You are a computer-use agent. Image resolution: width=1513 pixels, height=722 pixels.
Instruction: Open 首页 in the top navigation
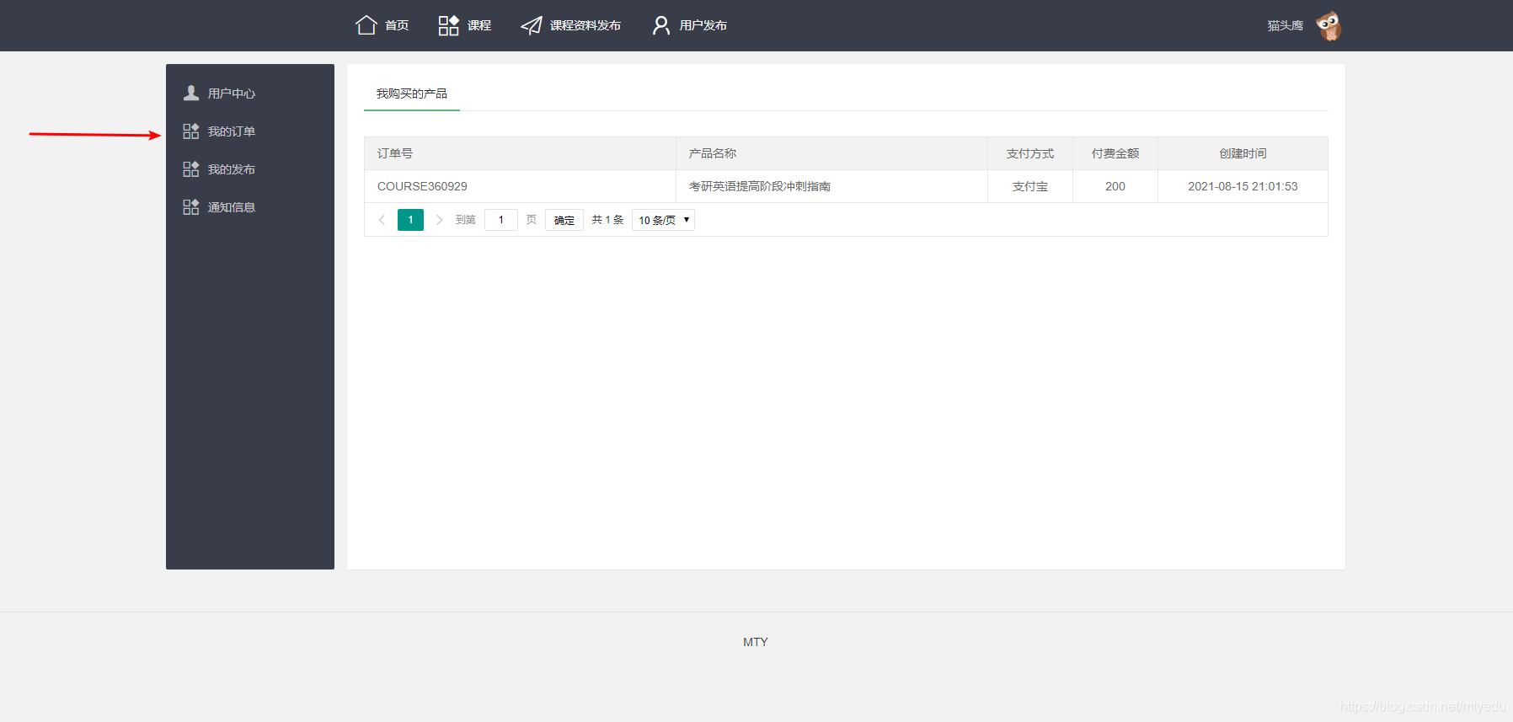[x=397, y=26]
